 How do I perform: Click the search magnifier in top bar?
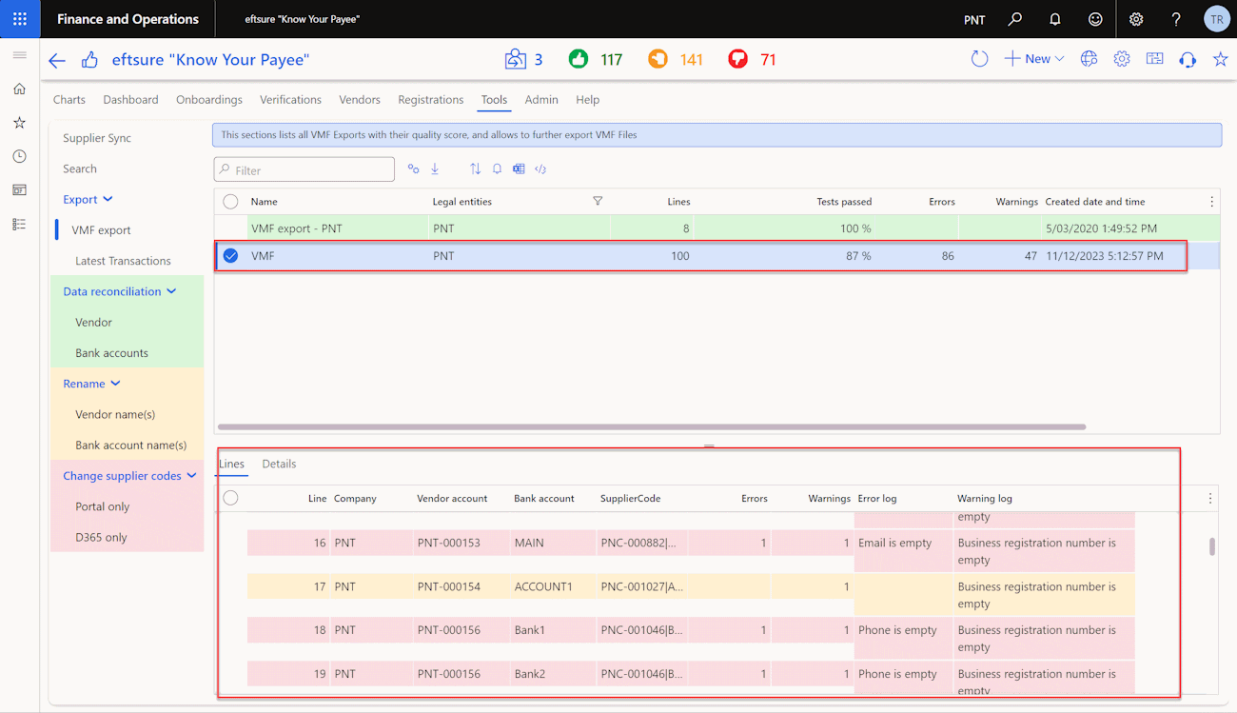click(1015, 19)
